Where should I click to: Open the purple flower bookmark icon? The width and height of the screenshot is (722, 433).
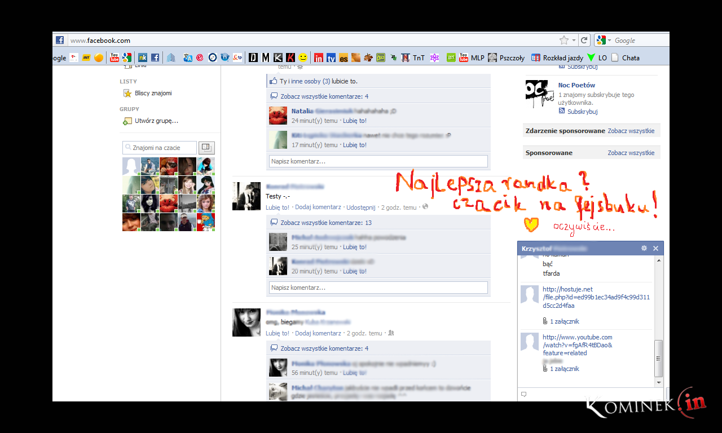click(x=434, y=58)
